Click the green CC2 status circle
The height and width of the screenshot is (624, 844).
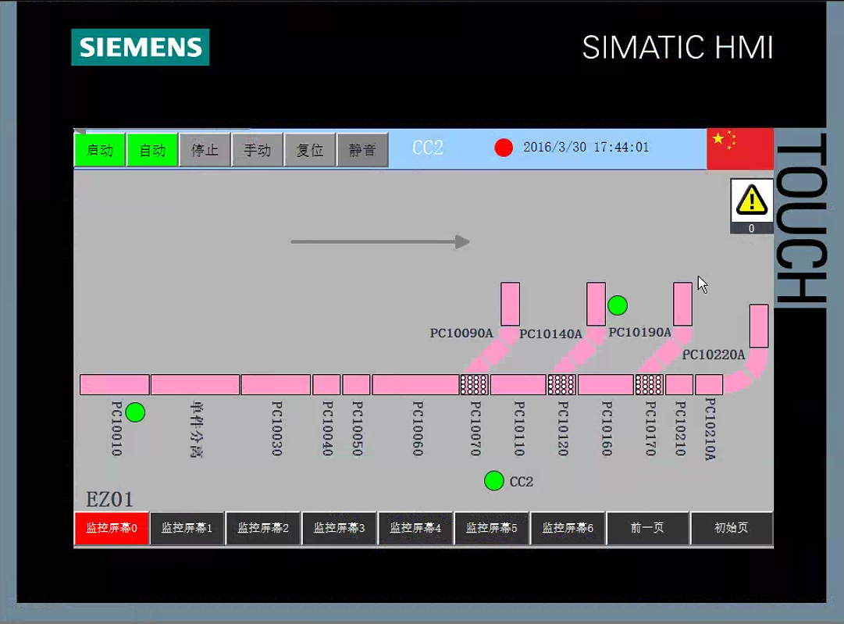(x=493, y=480)
